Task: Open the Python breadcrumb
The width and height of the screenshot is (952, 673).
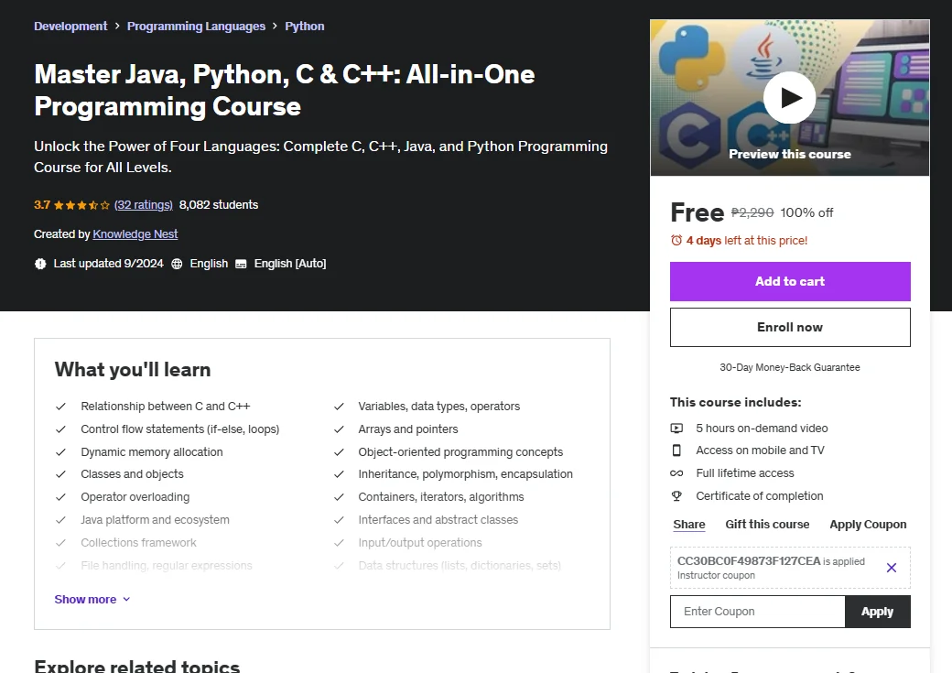Action: [305, 27]
